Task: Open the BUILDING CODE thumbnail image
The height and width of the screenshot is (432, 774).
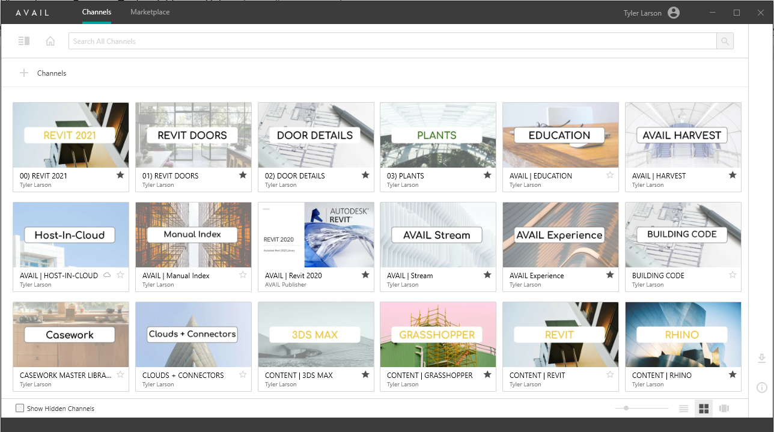Action: pyautogui.click(x=683, y=235)
